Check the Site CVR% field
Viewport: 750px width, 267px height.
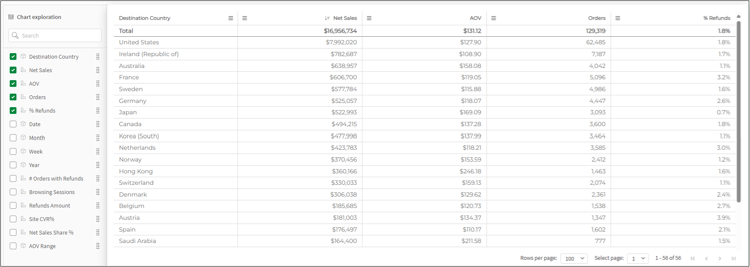point(13,219)
